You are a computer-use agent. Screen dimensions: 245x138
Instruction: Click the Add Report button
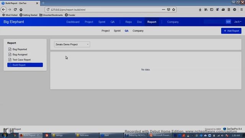(x=231, y=31)
